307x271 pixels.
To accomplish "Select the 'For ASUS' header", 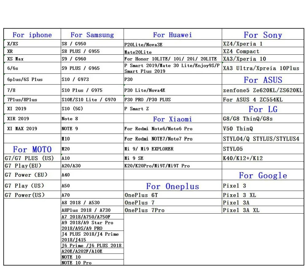I will pyautogui.click(x=263, y=79).
